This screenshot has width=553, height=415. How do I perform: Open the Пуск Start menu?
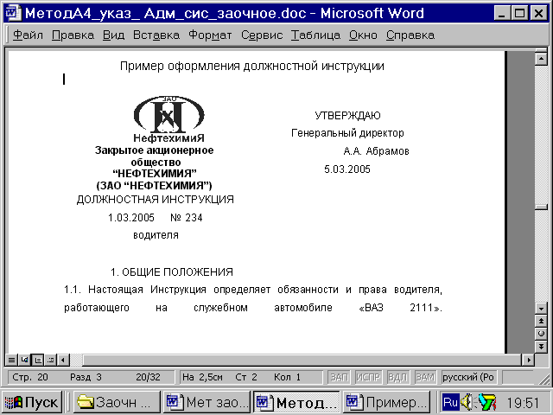point(32,402)
